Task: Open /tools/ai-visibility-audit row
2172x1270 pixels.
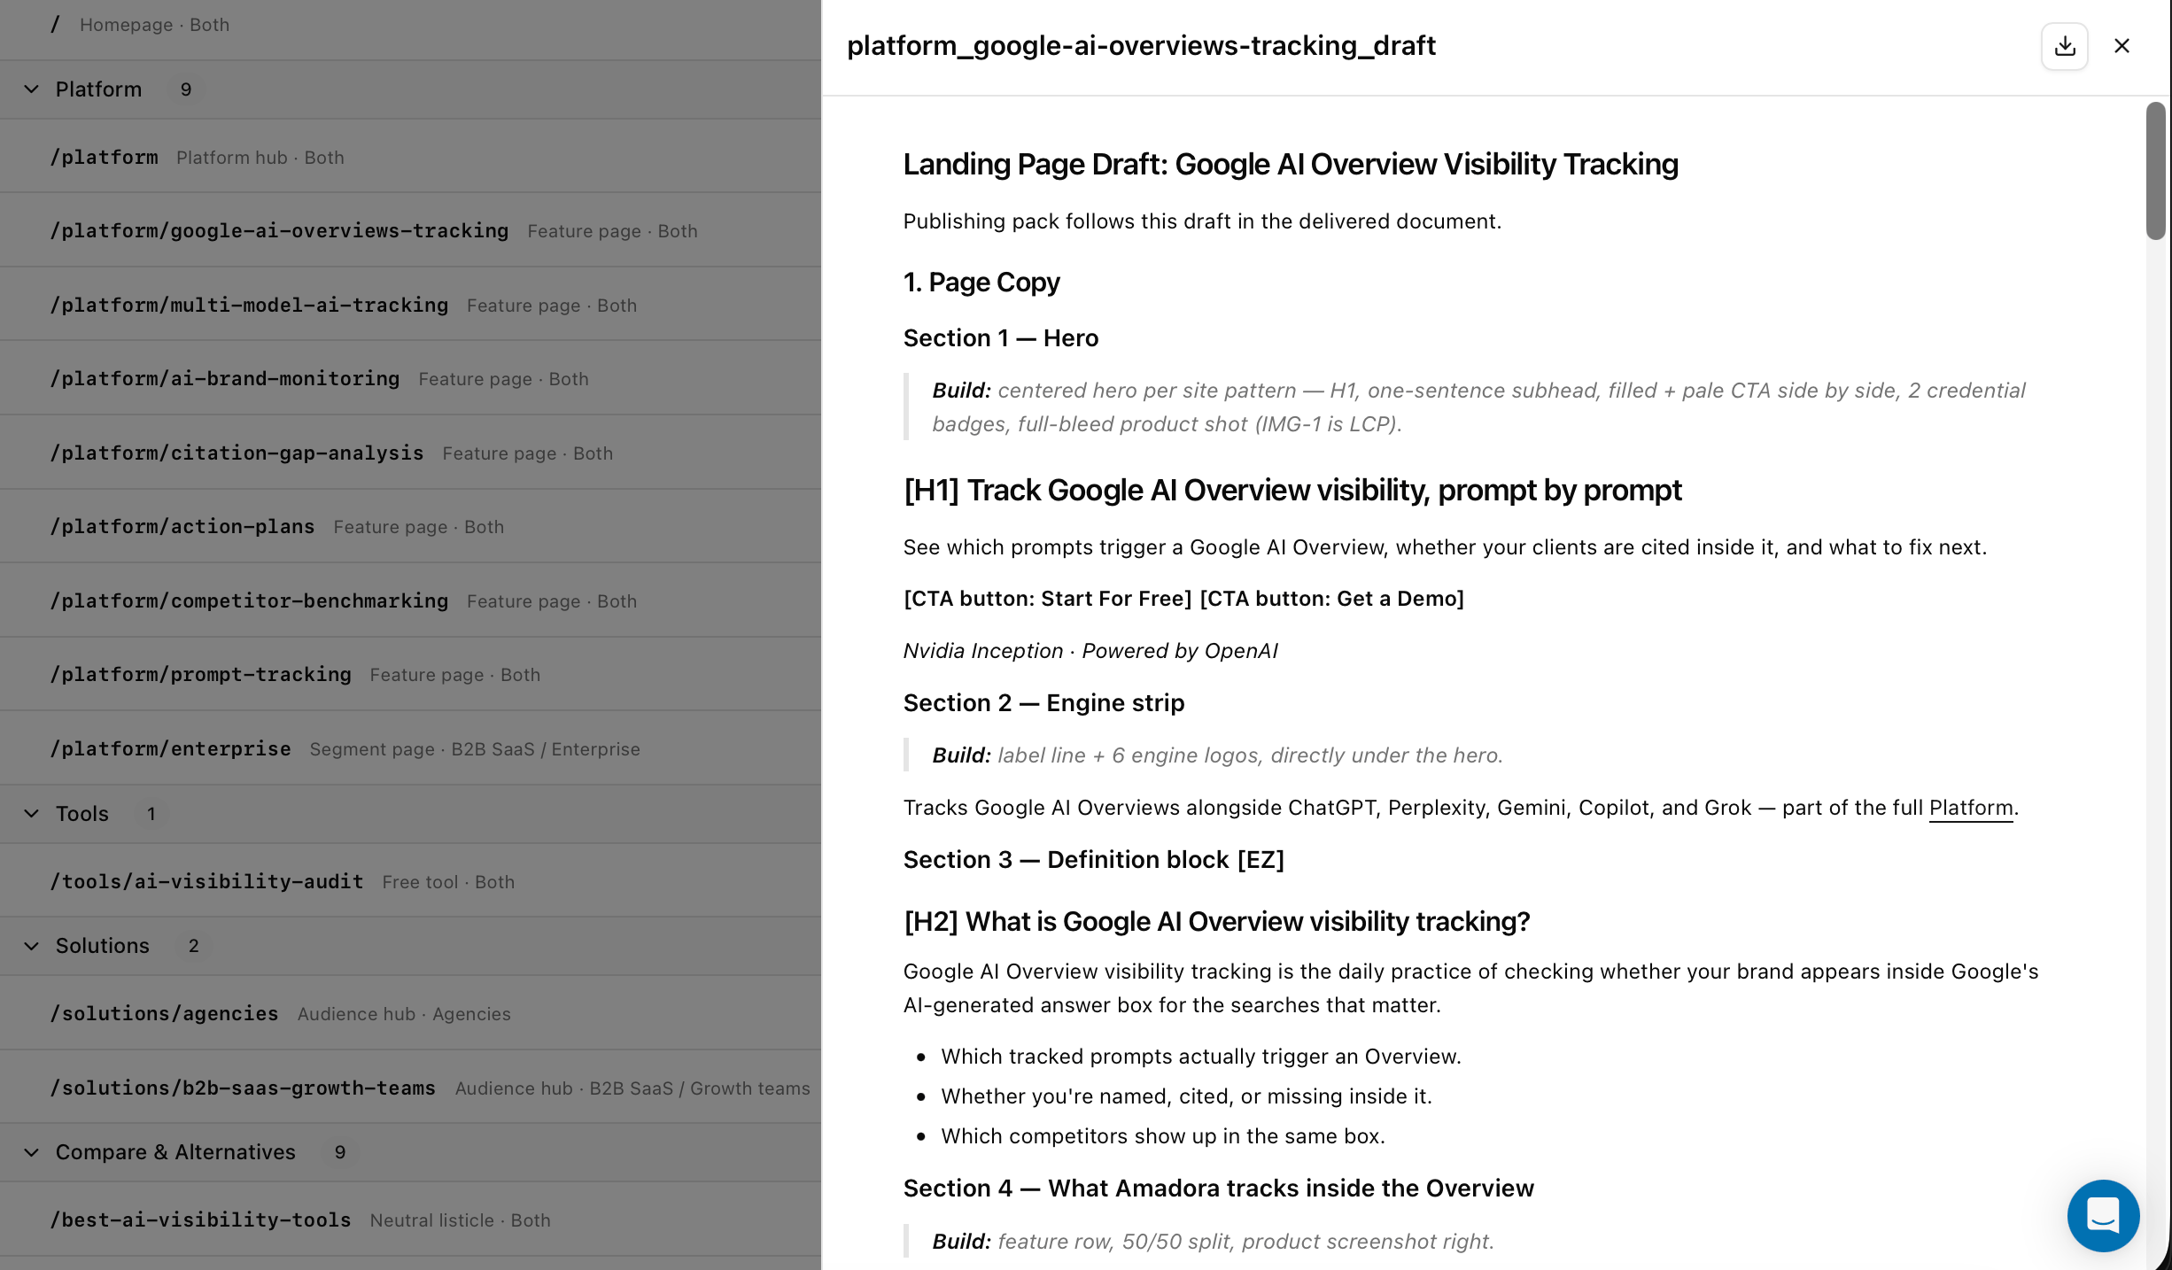Action: click(x=410, y=881)
